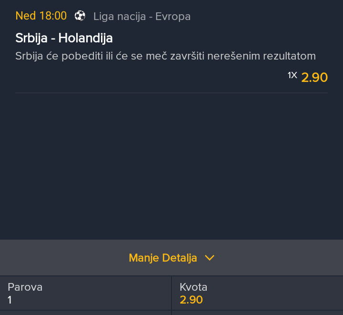The image size is (343, 315).
Task: Click the horizontal divider under the selection
Action: pos(171,93)
